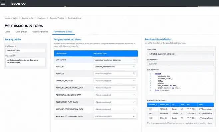Click inside the SQL definition editor
219x132 pixels.
(x=180, y=84)
